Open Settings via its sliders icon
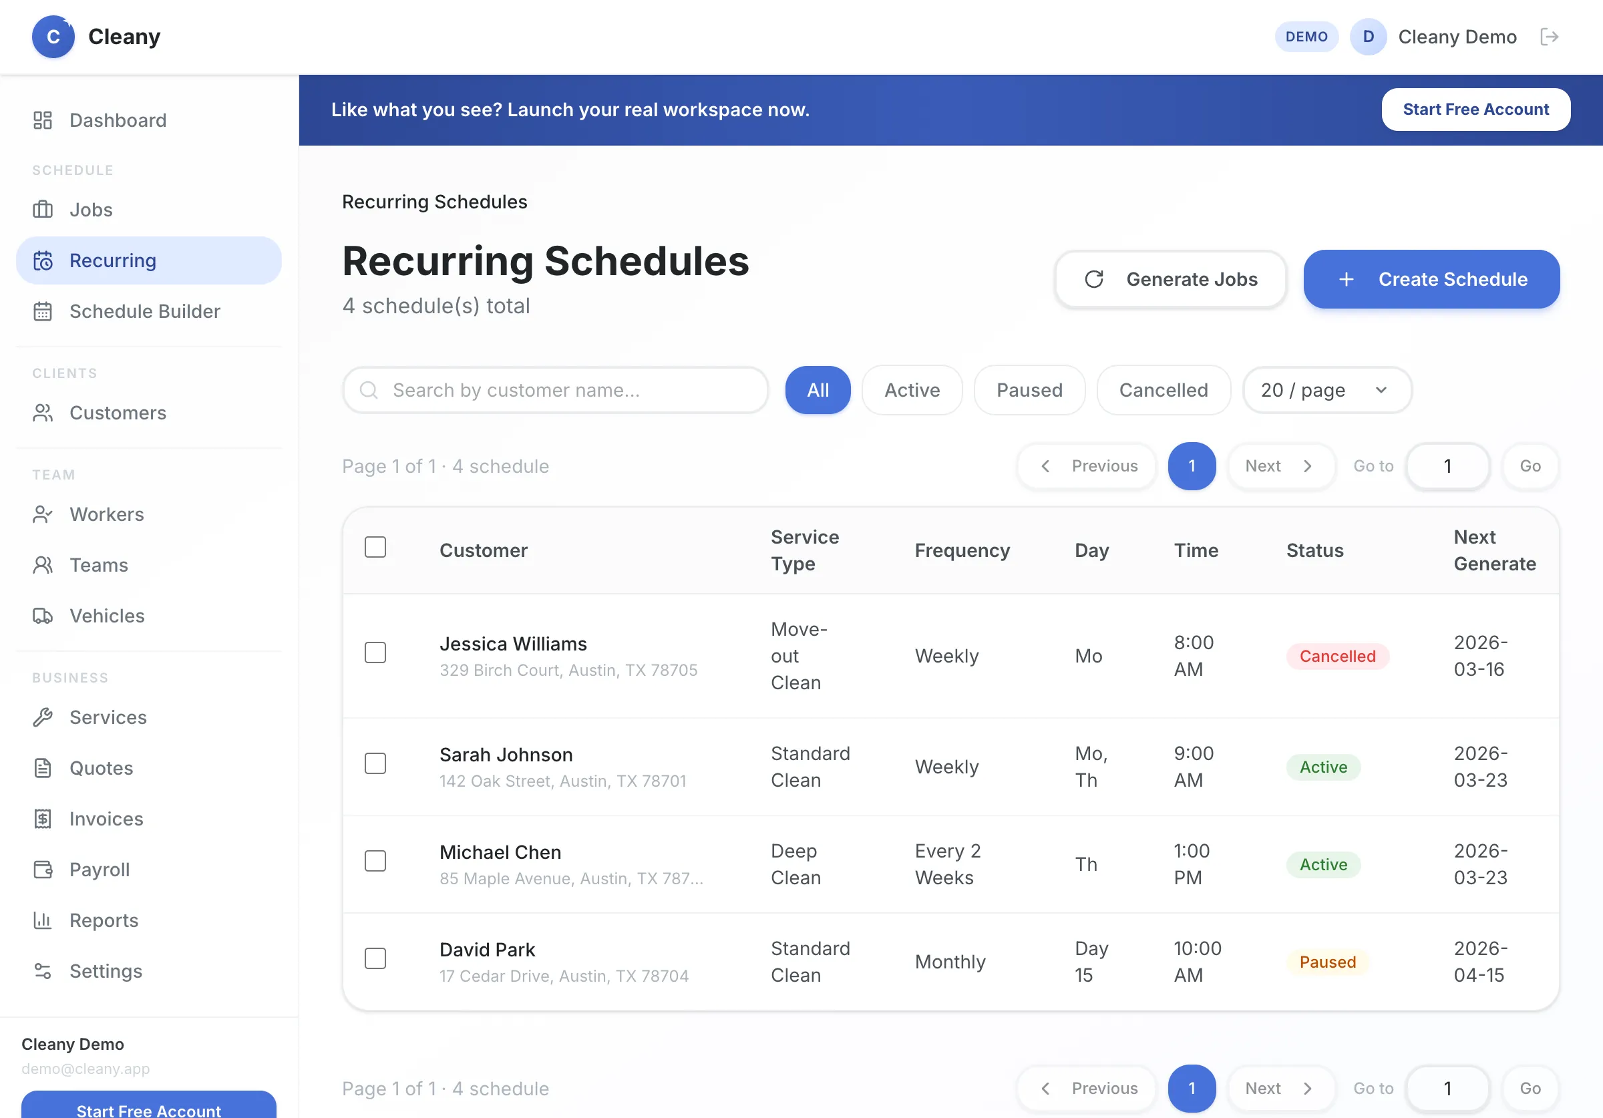 click(43, 970)
